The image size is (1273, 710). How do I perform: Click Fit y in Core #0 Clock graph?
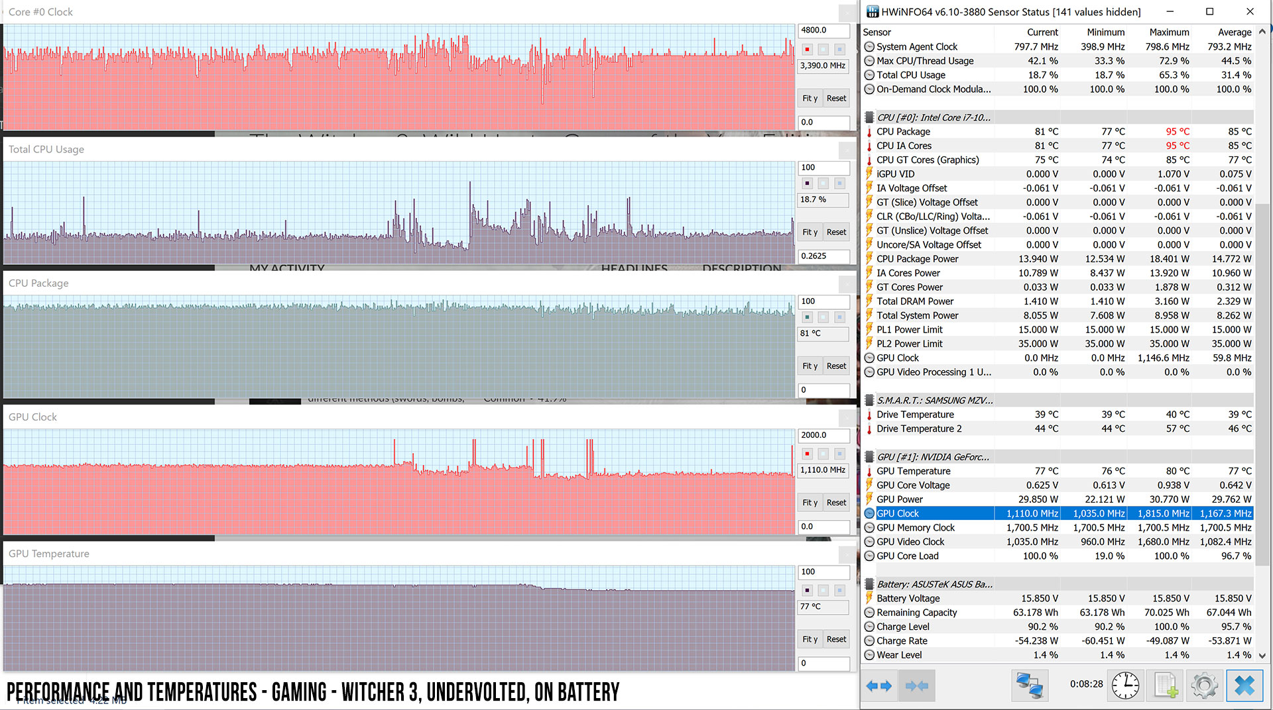[810, 99]
